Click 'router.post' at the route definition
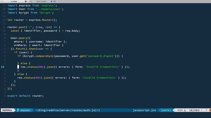The width and height of the screenshot is (211, 118). (16, 27)
